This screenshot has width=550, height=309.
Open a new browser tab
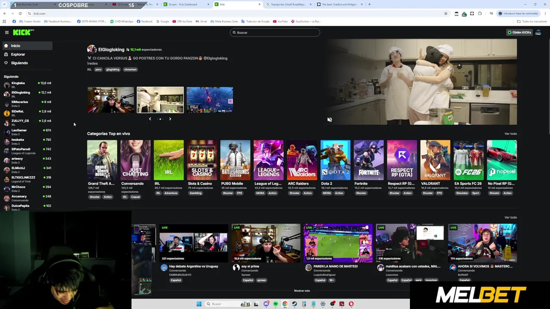pos(370,4)
